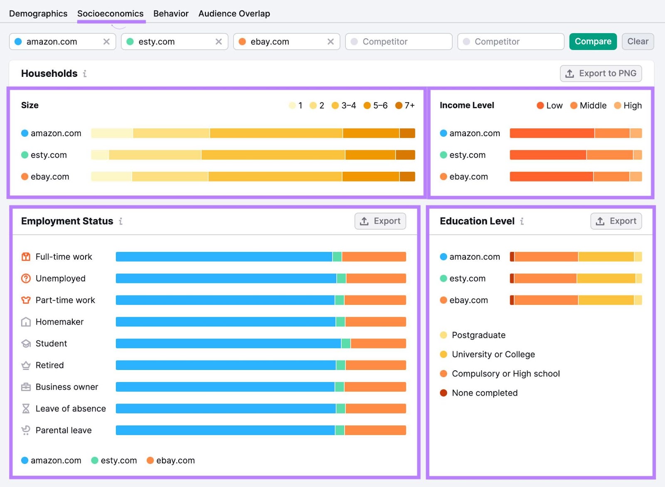Open the second Competitor field

click(510, 42)
